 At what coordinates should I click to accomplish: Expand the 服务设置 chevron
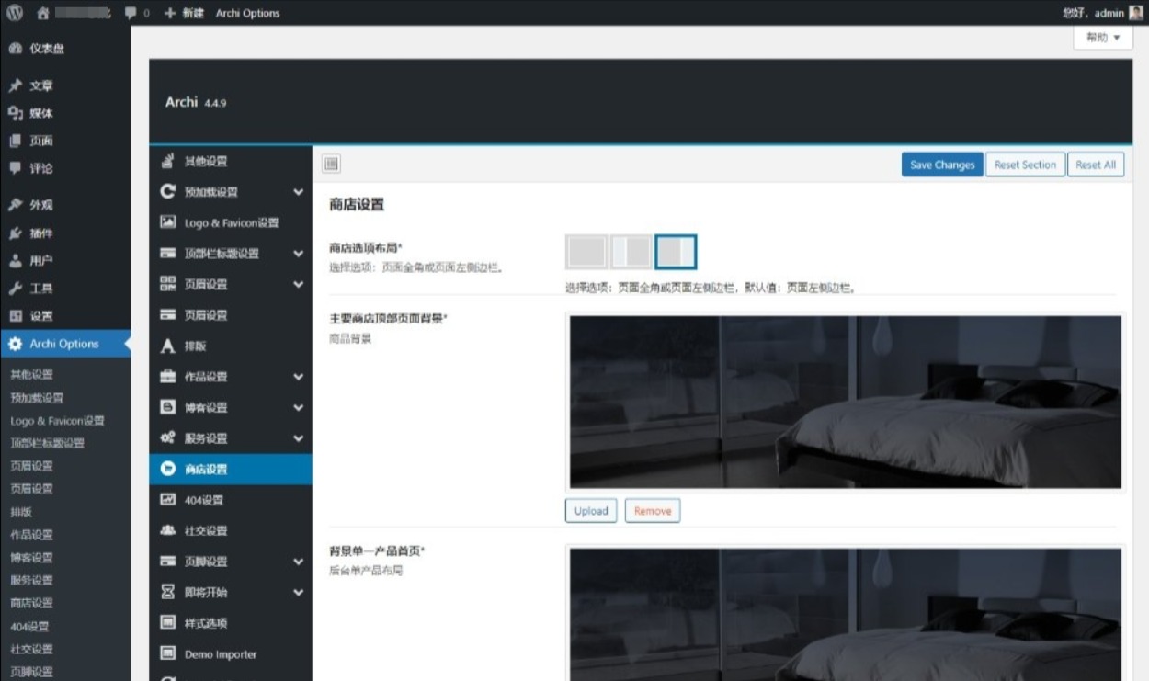pos(298,438)
